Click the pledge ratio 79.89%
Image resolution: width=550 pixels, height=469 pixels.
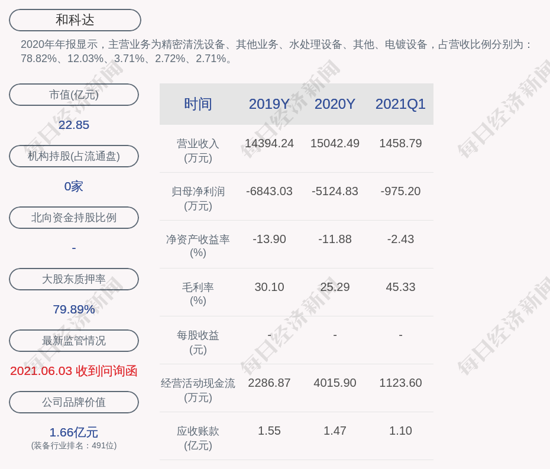(x=74, y=309)
